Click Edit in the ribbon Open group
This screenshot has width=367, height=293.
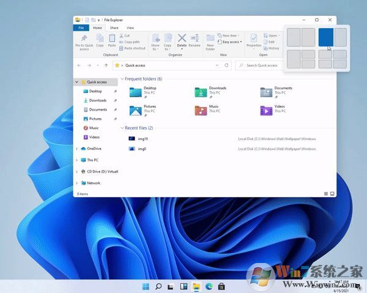point(269,42)
